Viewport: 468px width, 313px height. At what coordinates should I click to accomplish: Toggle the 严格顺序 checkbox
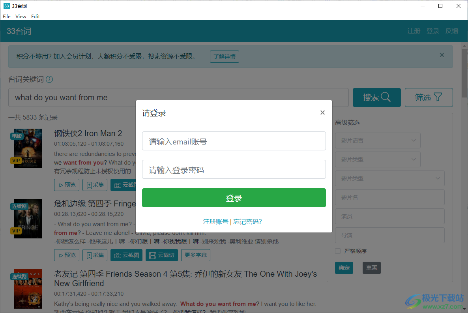(338, 251)
